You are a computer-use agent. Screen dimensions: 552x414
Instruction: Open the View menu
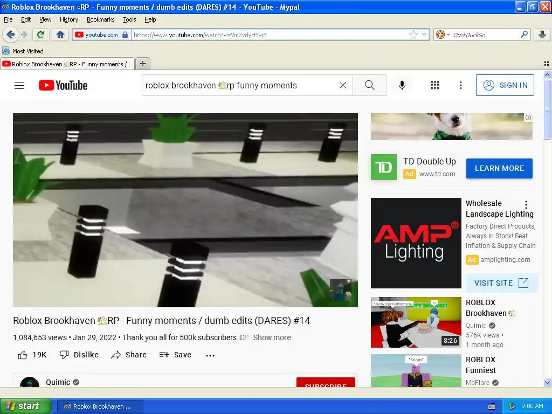coord(45,19)
